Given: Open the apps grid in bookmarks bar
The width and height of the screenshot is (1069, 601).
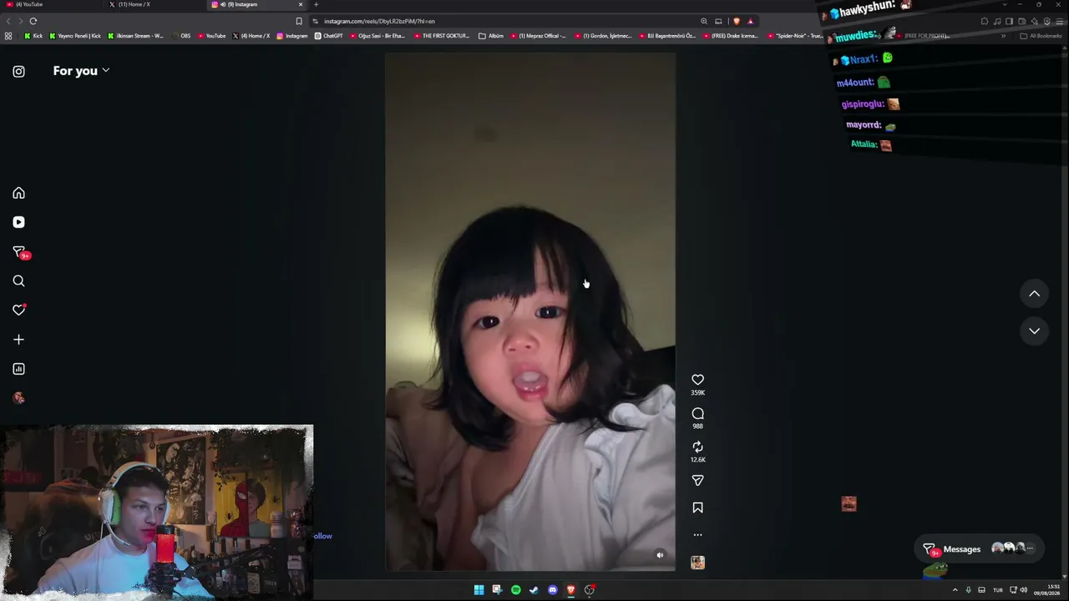Looking at the screenshot, I should point(8,36).
